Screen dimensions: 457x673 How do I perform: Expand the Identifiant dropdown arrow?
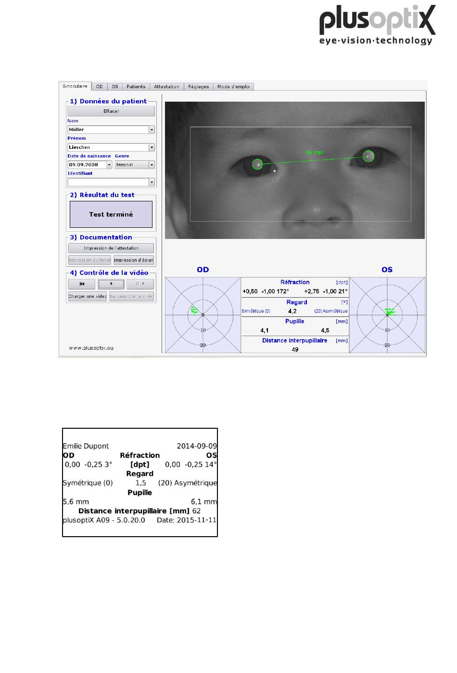[152, 182]
